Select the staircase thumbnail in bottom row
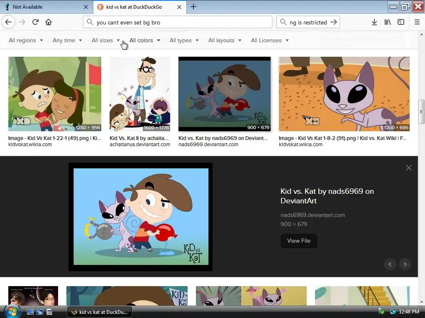This screenshot has height=318, width=425. coord(362,296)
